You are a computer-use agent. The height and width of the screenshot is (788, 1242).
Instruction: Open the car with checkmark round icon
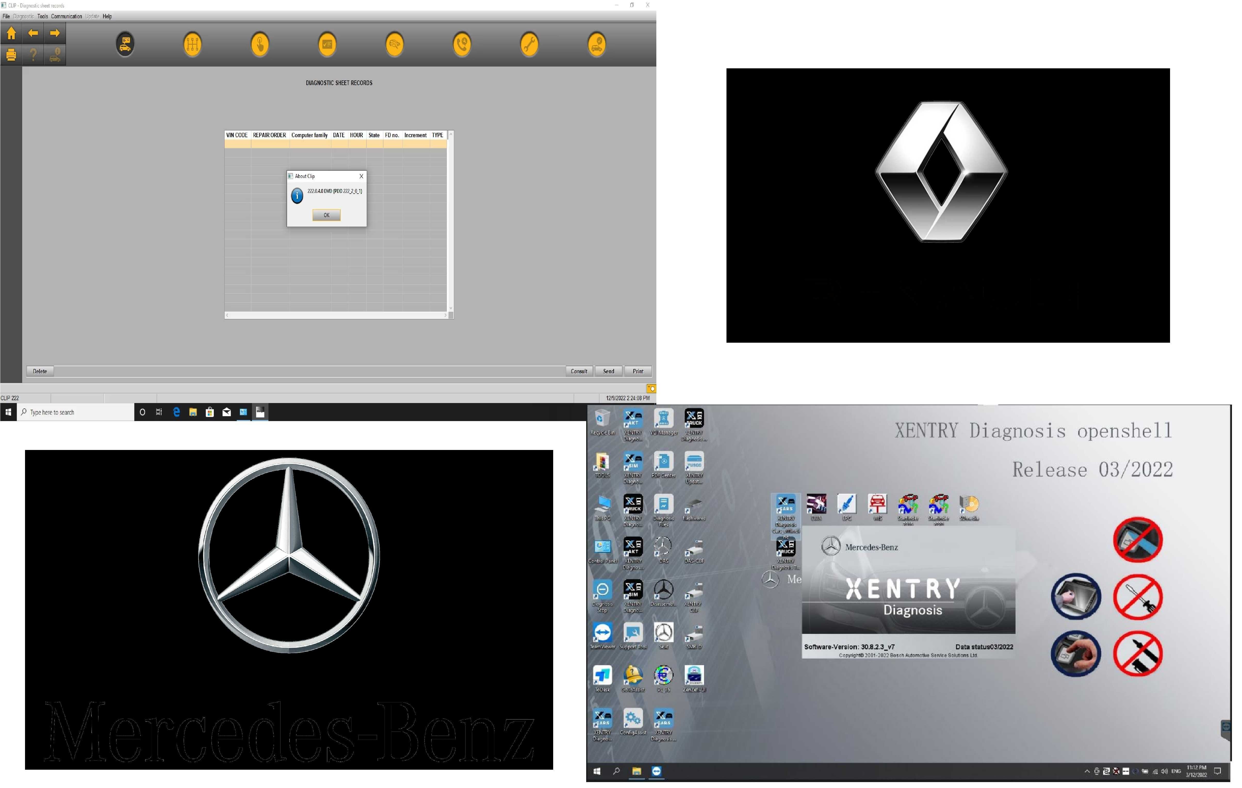[x=597, y=44]
